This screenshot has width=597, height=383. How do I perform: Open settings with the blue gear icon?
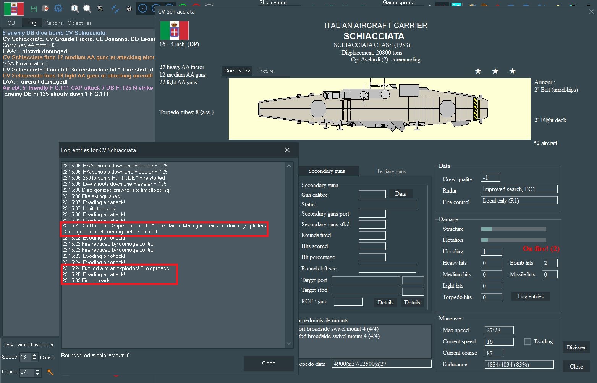pyautogui.click(x=58, y=8)
